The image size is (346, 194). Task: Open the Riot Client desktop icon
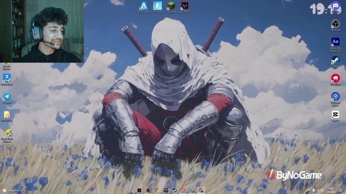coord(335,80)
